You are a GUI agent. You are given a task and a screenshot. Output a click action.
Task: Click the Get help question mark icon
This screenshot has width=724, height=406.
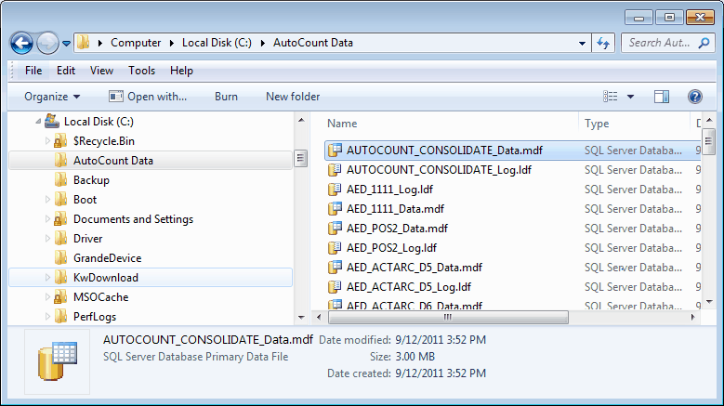[x=694, y=97]
